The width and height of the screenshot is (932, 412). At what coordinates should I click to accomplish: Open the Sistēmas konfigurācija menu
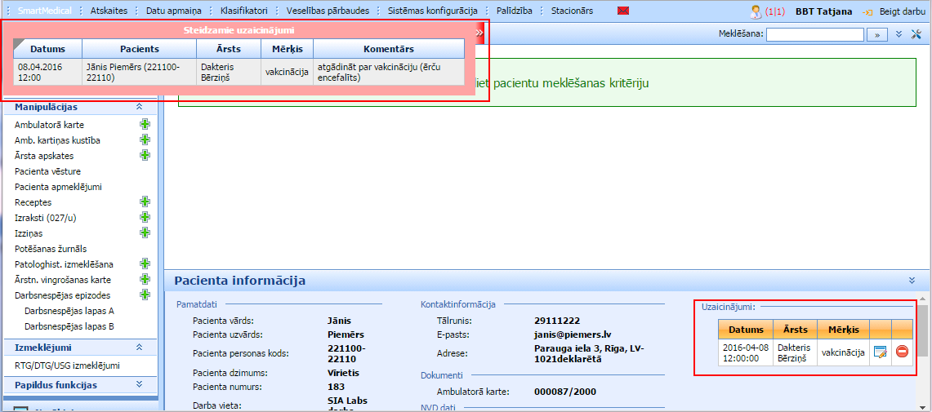432,11
